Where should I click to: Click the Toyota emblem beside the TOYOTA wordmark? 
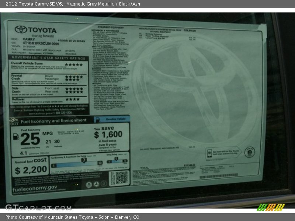click(21, 29)
